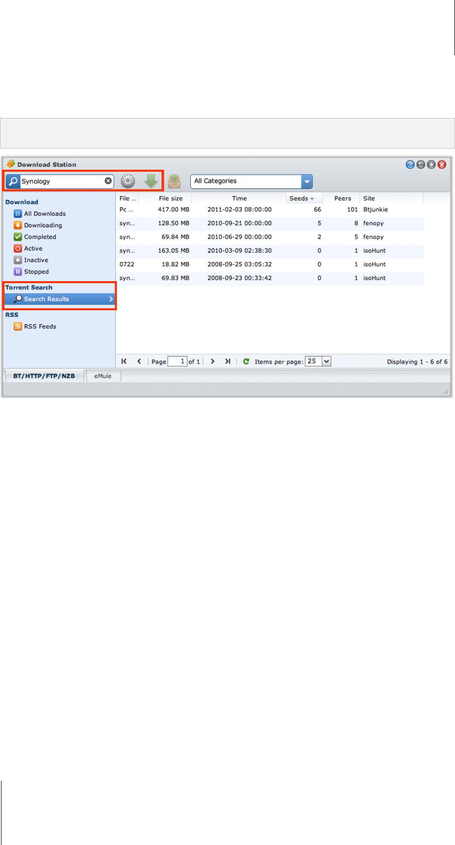This screenshot has height=845, width=455.
Task: Sort by Site column header
Action: (x=391, y=198)
